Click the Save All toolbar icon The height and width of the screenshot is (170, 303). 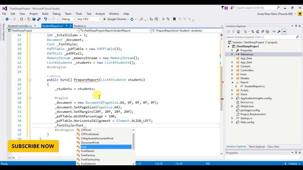(39, 19)
